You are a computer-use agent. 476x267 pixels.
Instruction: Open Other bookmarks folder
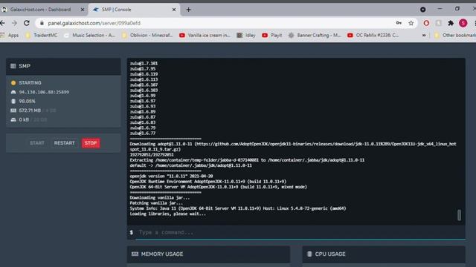tap(454, 35)
